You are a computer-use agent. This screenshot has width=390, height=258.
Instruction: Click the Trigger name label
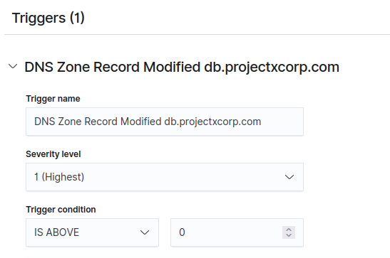coord(53,99)
